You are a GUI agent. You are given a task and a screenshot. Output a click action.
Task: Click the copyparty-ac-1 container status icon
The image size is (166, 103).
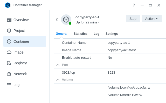(66, 20)
